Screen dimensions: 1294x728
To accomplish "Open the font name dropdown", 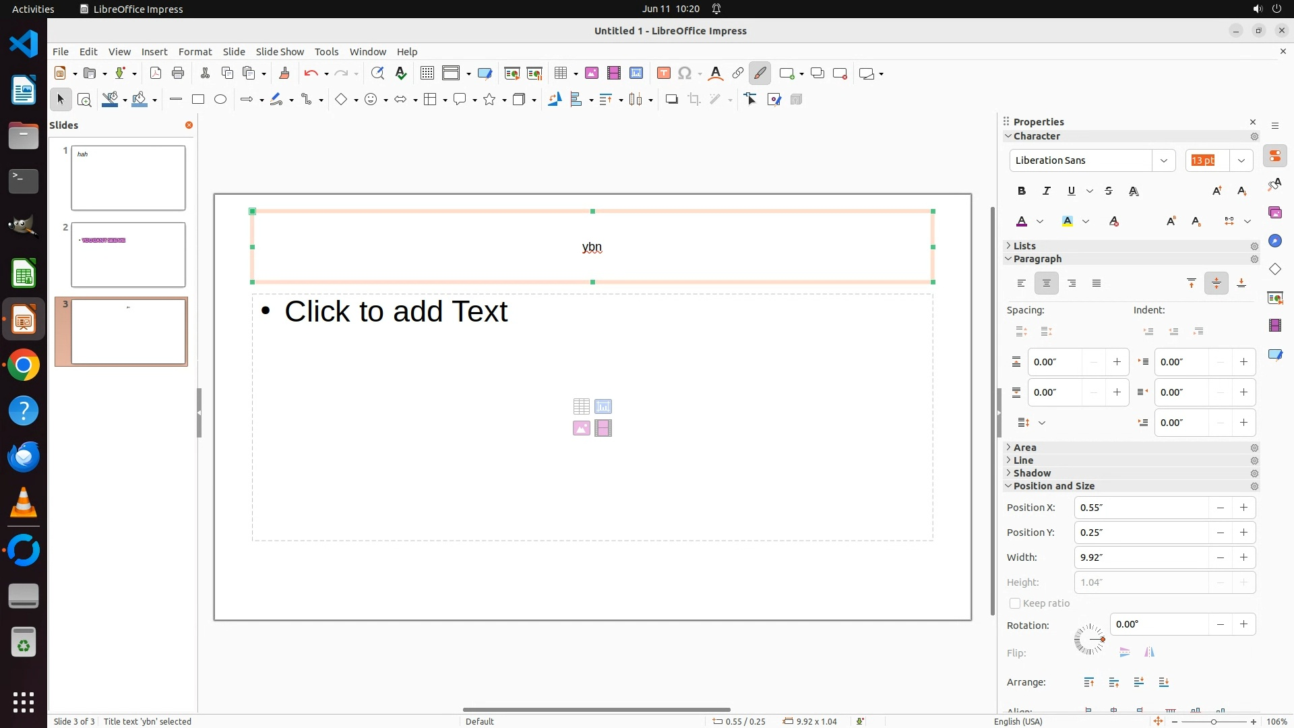I will (1164, 160).
